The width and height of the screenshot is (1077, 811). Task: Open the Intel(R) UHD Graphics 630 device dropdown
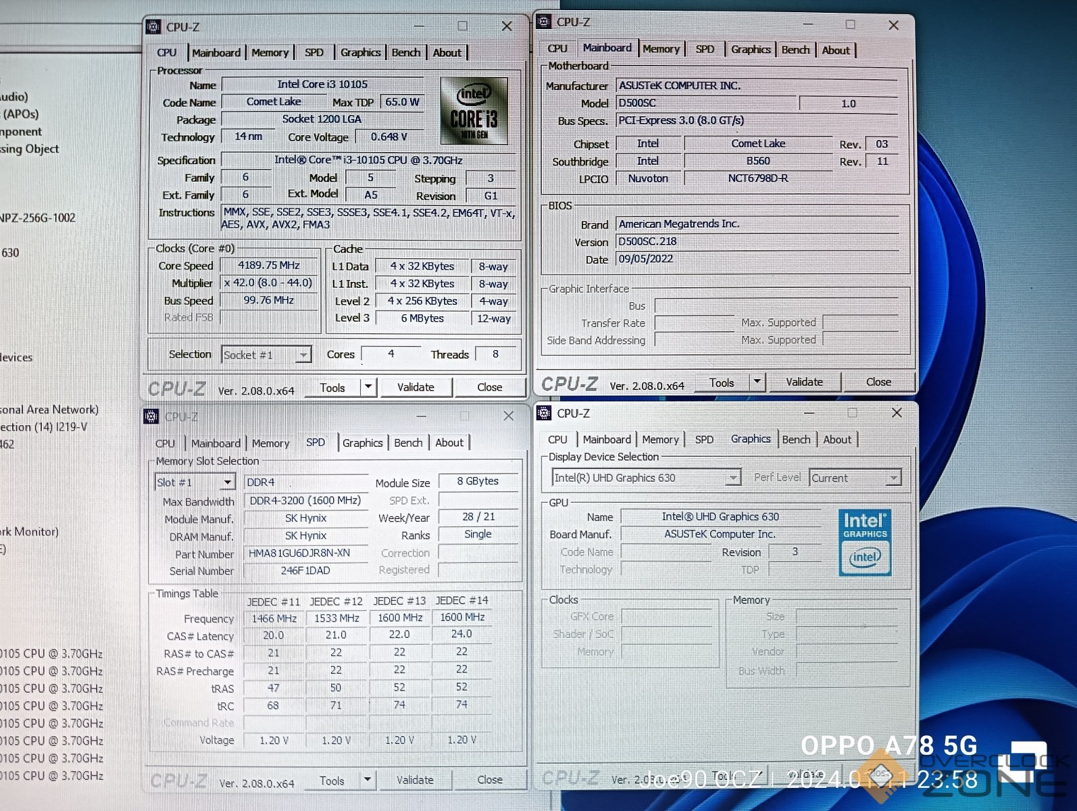[733, 478]
